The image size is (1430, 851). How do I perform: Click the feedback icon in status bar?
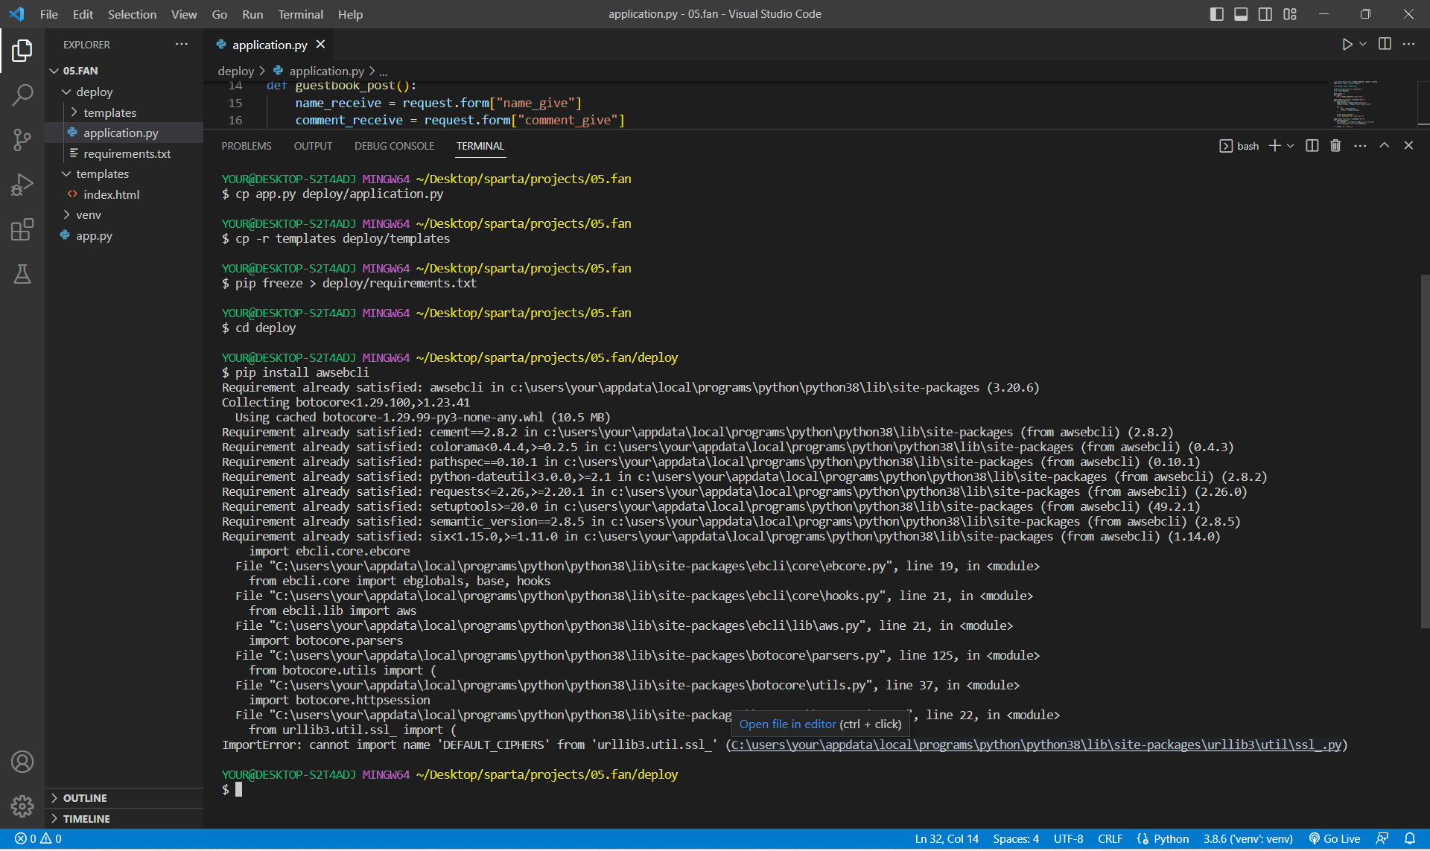[1382, 839]
